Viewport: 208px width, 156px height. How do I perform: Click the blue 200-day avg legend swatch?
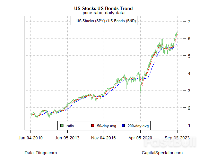(123, 125)
